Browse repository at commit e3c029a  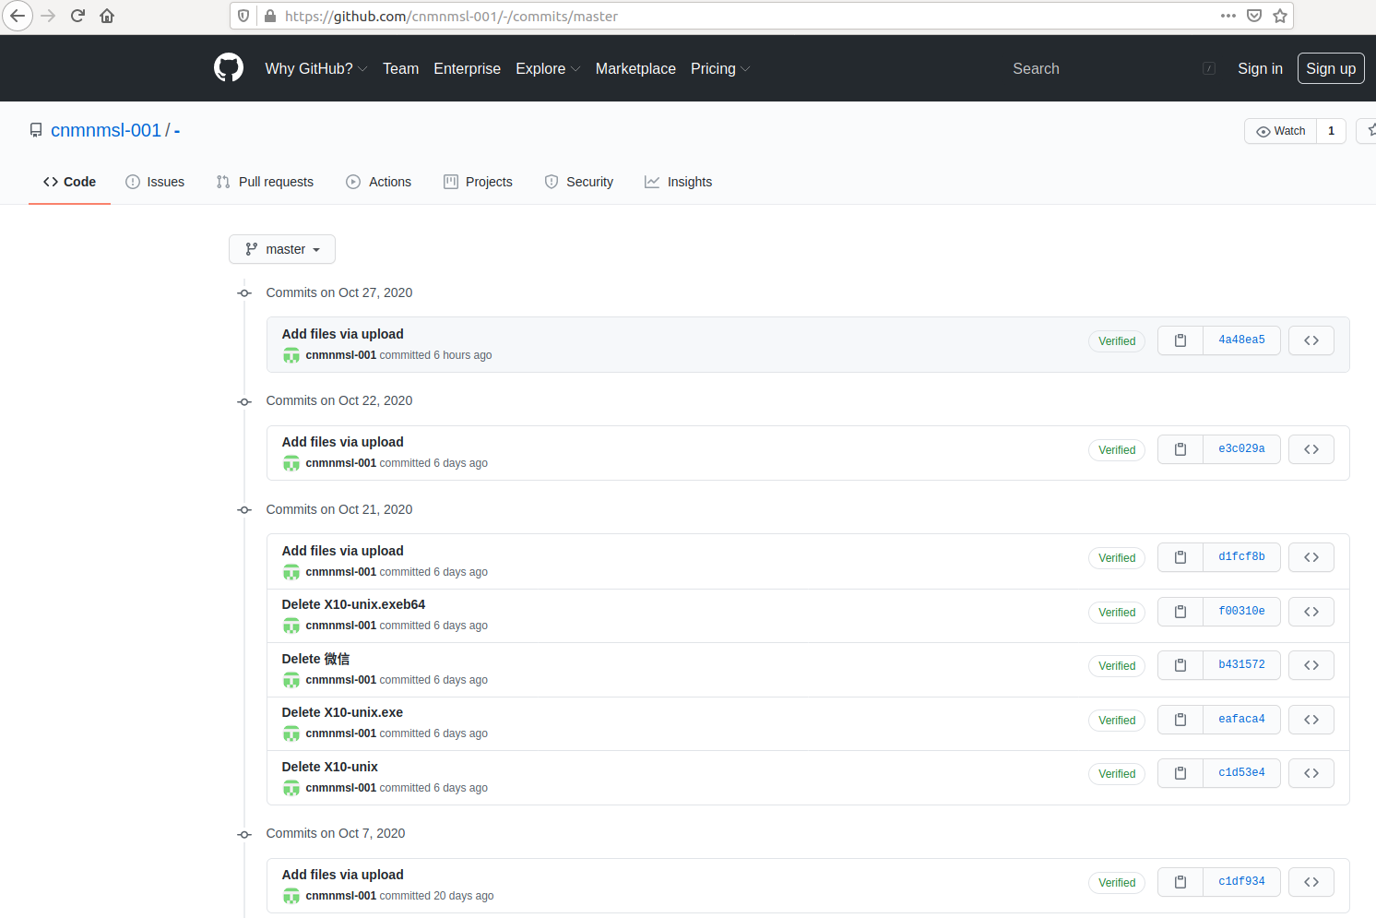[1311, 449]
